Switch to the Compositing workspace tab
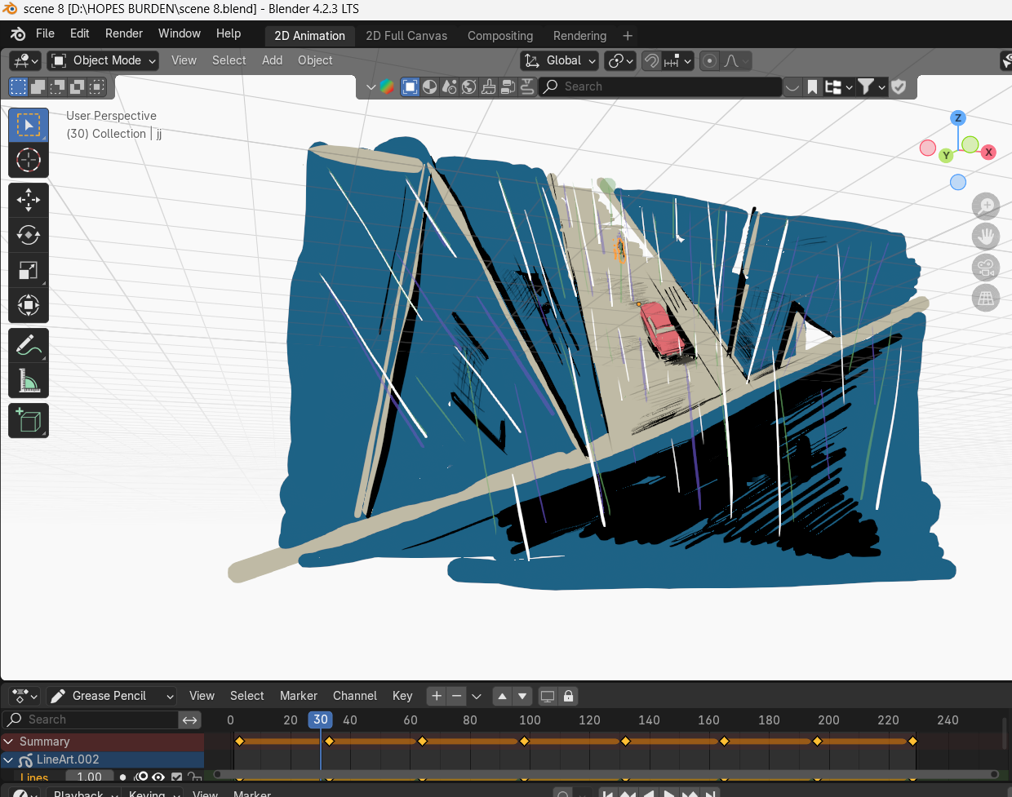 click(x=499, y=36)
